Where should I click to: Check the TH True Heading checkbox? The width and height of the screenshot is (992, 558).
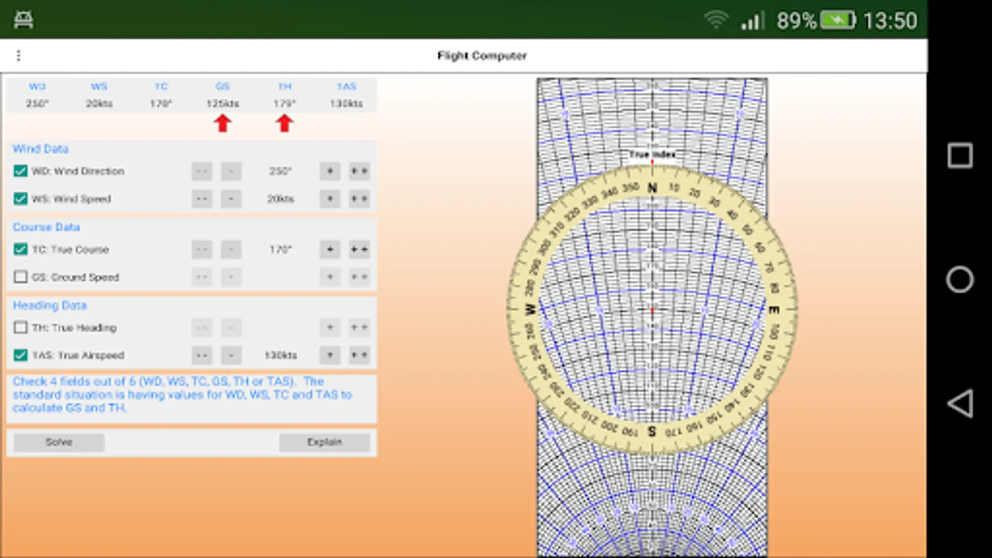[20, 327]
